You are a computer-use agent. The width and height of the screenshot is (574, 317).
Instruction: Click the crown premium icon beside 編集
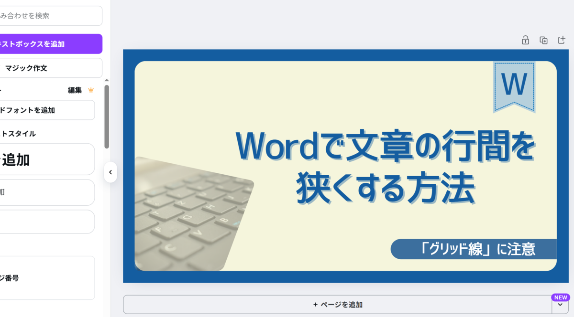tap(91, 90)
